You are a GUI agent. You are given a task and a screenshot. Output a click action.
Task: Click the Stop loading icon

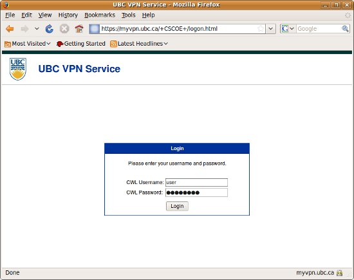pos(64,29)
